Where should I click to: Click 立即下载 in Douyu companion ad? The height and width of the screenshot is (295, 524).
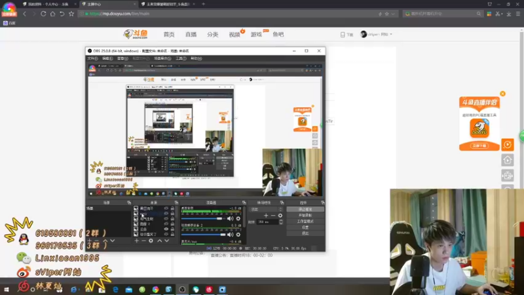point(479,146)
